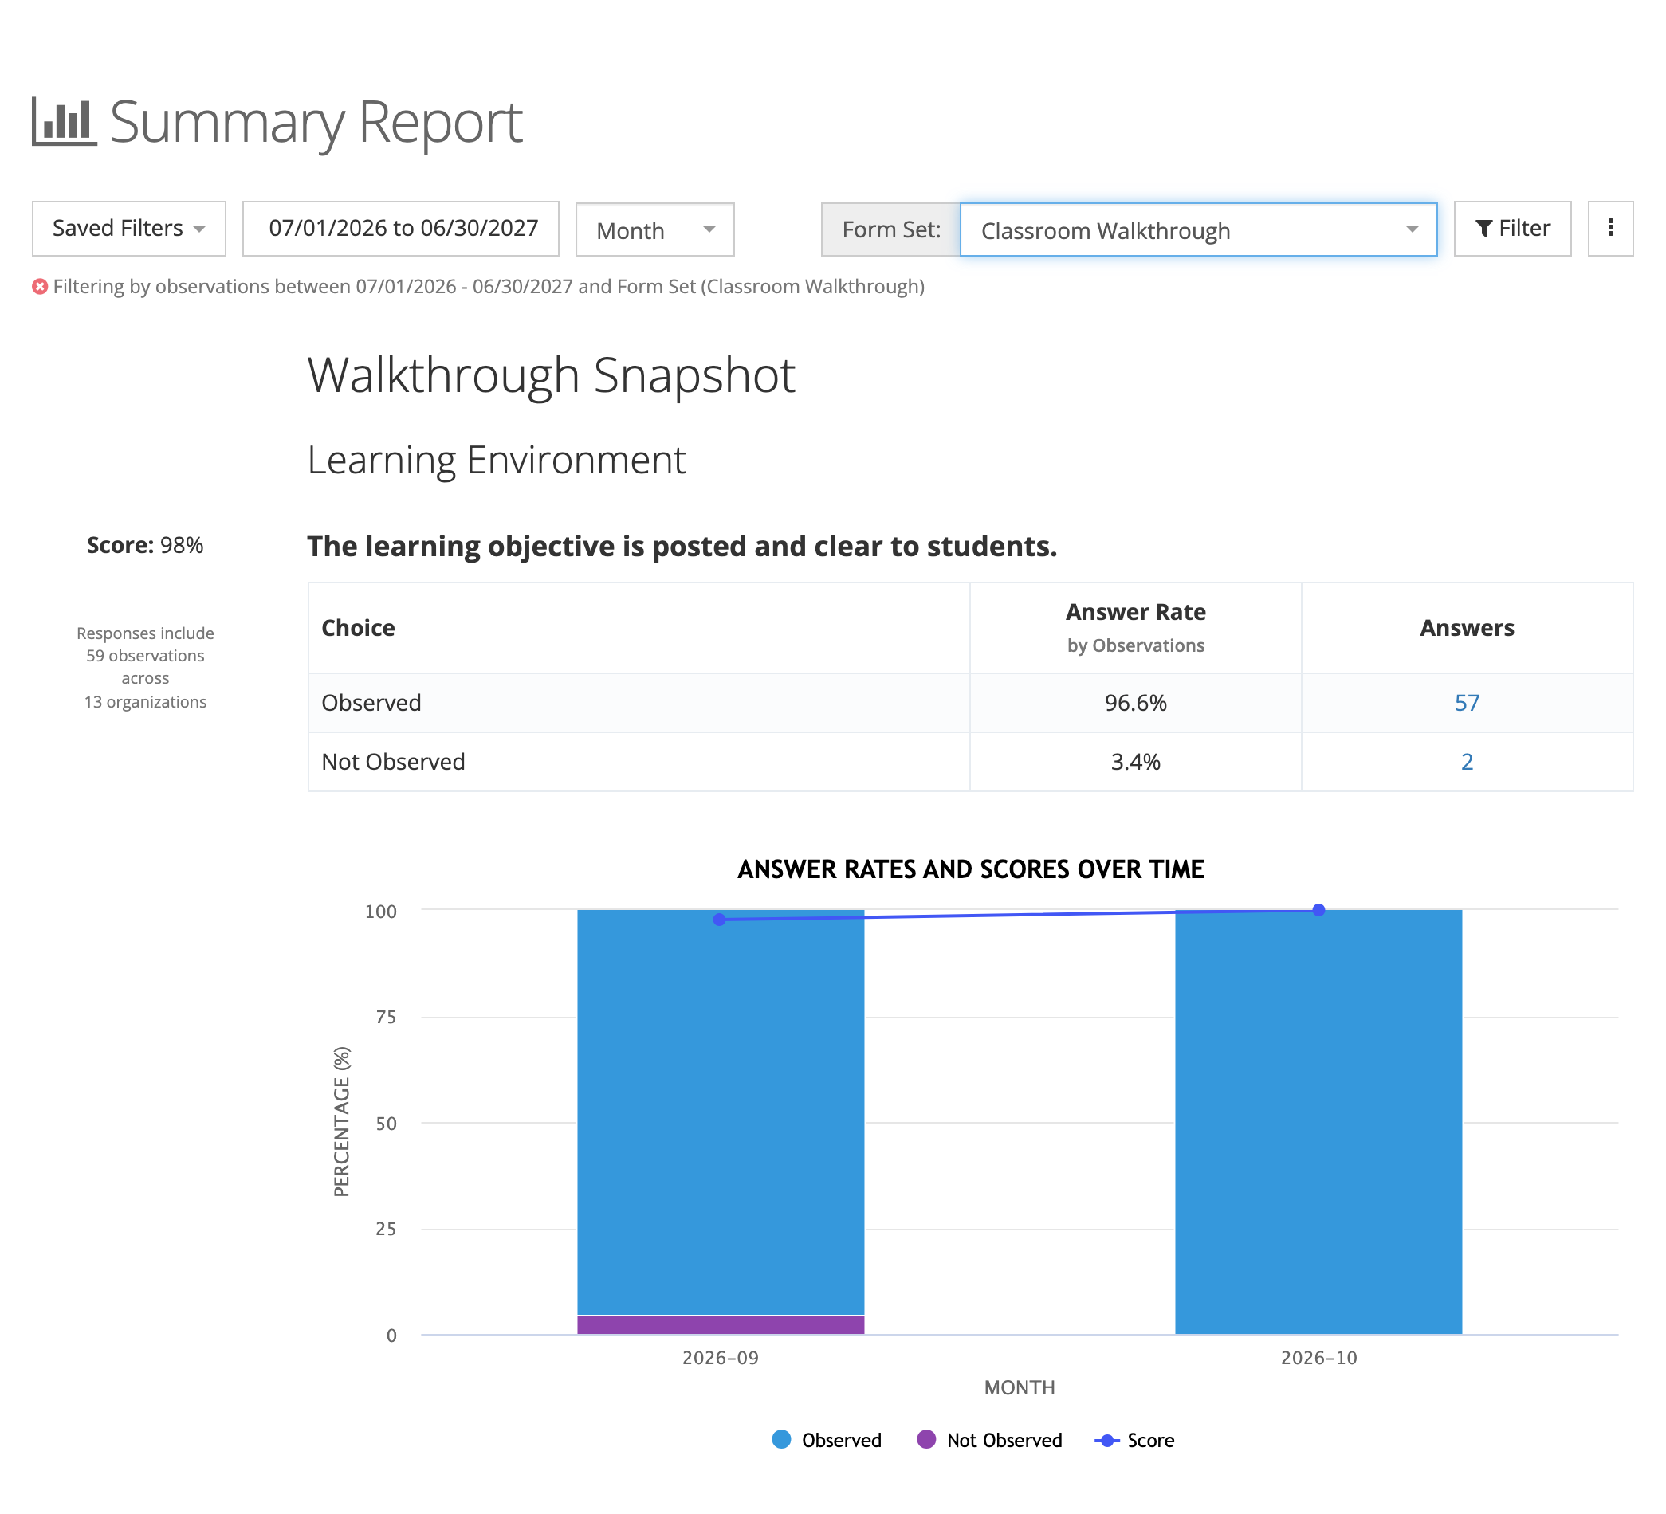The image size is (1666, 1514).
Task: Click the learning objective question heading
Action: coord(682,547)
